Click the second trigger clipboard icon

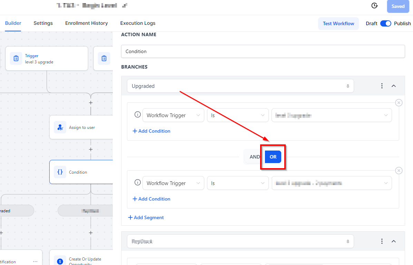pyautogui.click(x=104, y=59)
